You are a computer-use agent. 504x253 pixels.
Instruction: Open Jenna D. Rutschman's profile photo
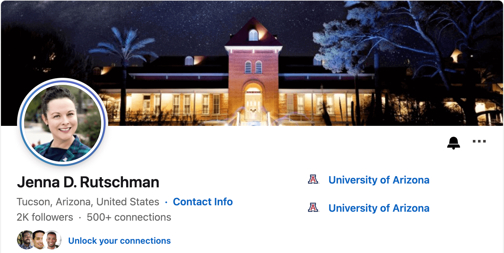pyautogui.click(x=63, y=123)
